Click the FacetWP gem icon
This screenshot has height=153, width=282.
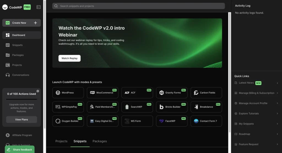pos(161,121)
